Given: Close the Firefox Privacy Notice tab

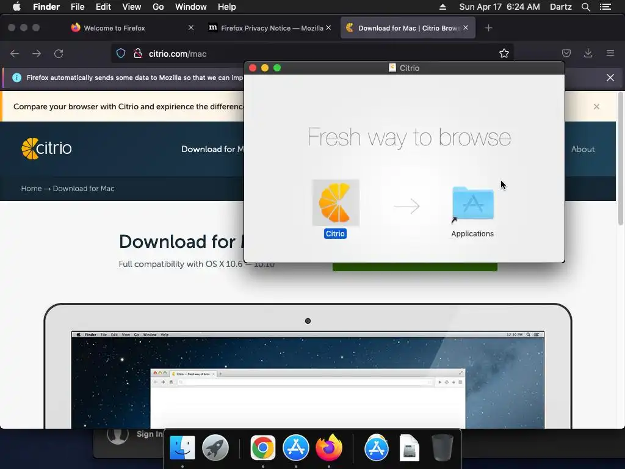Looking at the screenshot, I should (x=328, y=27).
